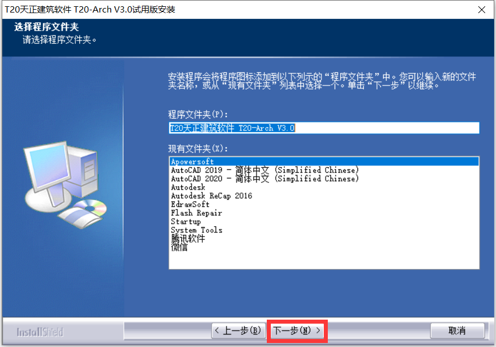Go back with 上一步(B) button

[x=238, y=330]
